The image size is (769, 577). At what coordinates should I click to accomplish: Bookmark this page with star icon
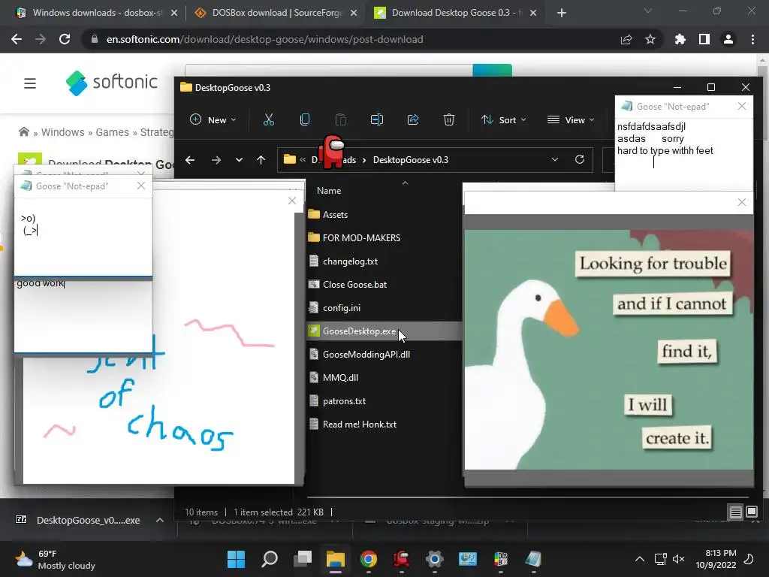pos(650,39)
